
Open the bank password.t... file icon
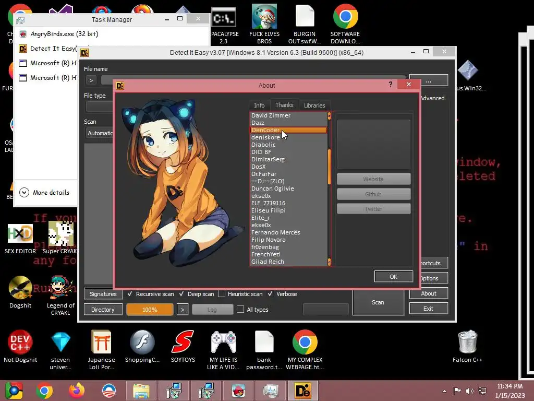[x=264, y=350]
